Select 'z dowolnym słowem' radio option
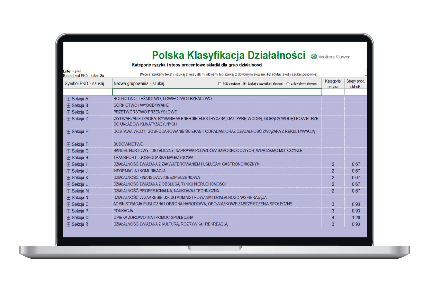429x286 pixels. pyautogui.click(x=288, y=84)
